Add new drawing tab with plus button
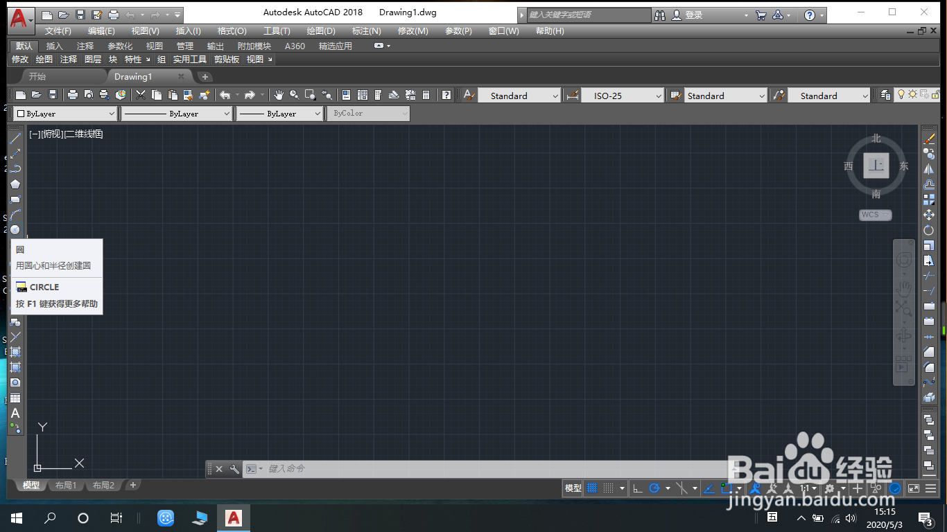 click(205, 77)
